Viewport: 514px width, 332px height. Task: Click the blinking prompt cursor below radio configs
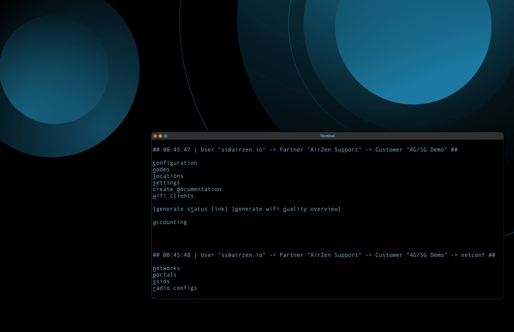[154, 297]
